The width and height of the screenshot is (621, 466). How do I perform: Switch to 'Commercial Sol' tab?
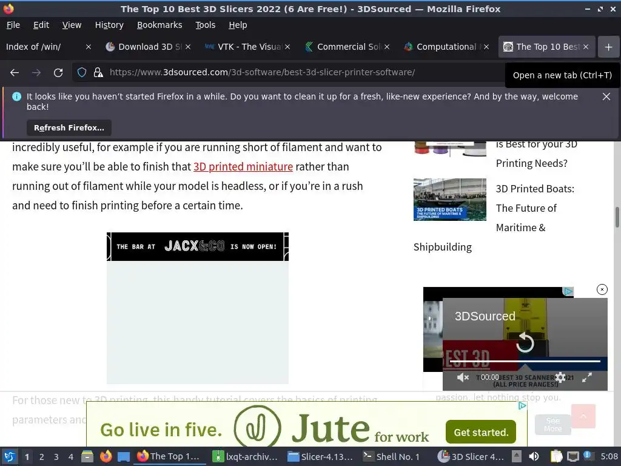[x=343, y=47]
